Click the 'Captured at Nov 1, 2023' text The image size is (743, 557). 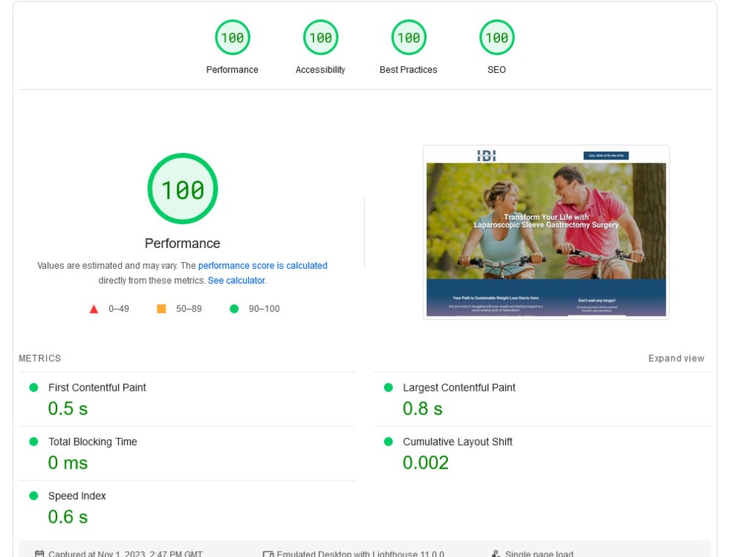click(125, 553)
